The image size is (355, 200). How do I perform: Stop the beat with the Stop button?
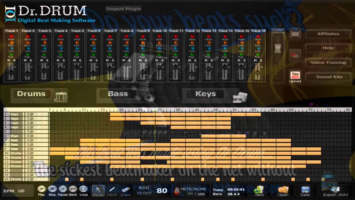pos(52,189)
